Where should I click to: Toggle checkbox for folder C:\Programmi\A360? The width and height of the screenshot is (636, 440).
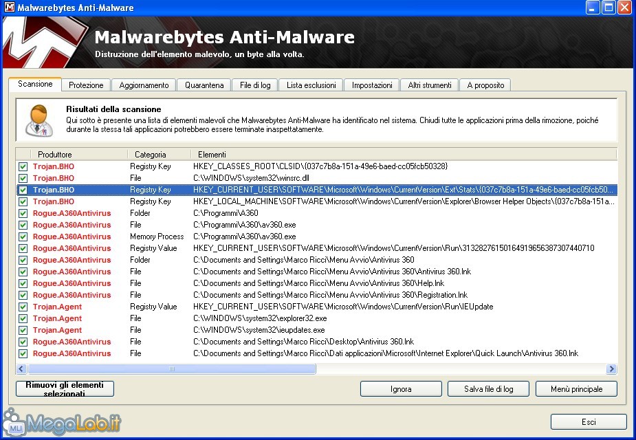(23, 213)
